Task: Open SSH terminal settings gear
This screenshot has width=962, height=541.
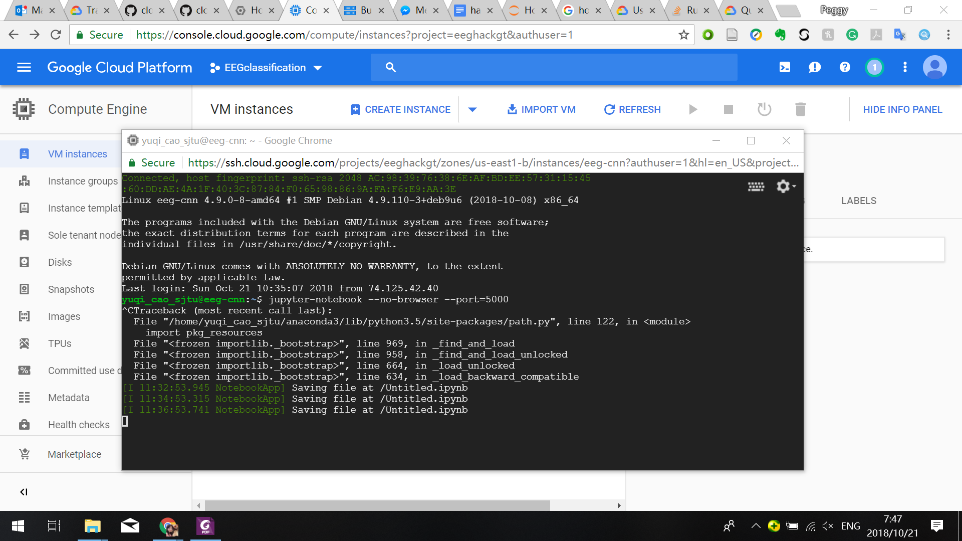Action: pyautogui.click(x=785, y=187)
